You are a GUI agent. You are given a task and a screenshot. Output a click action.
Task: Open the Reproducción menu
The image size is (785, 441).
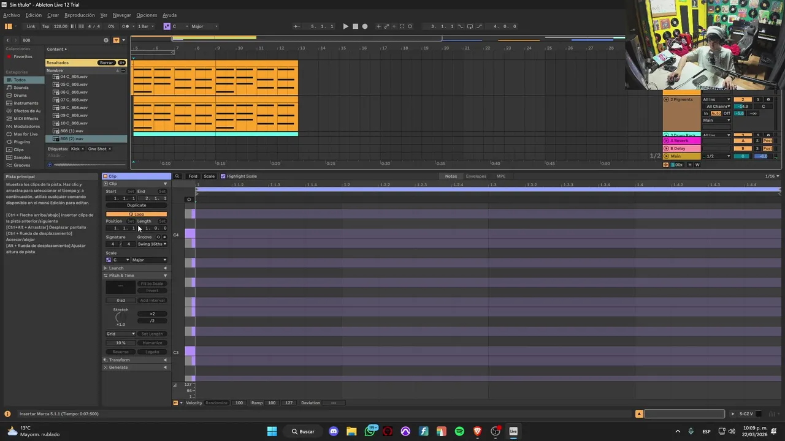coord(80,15)
